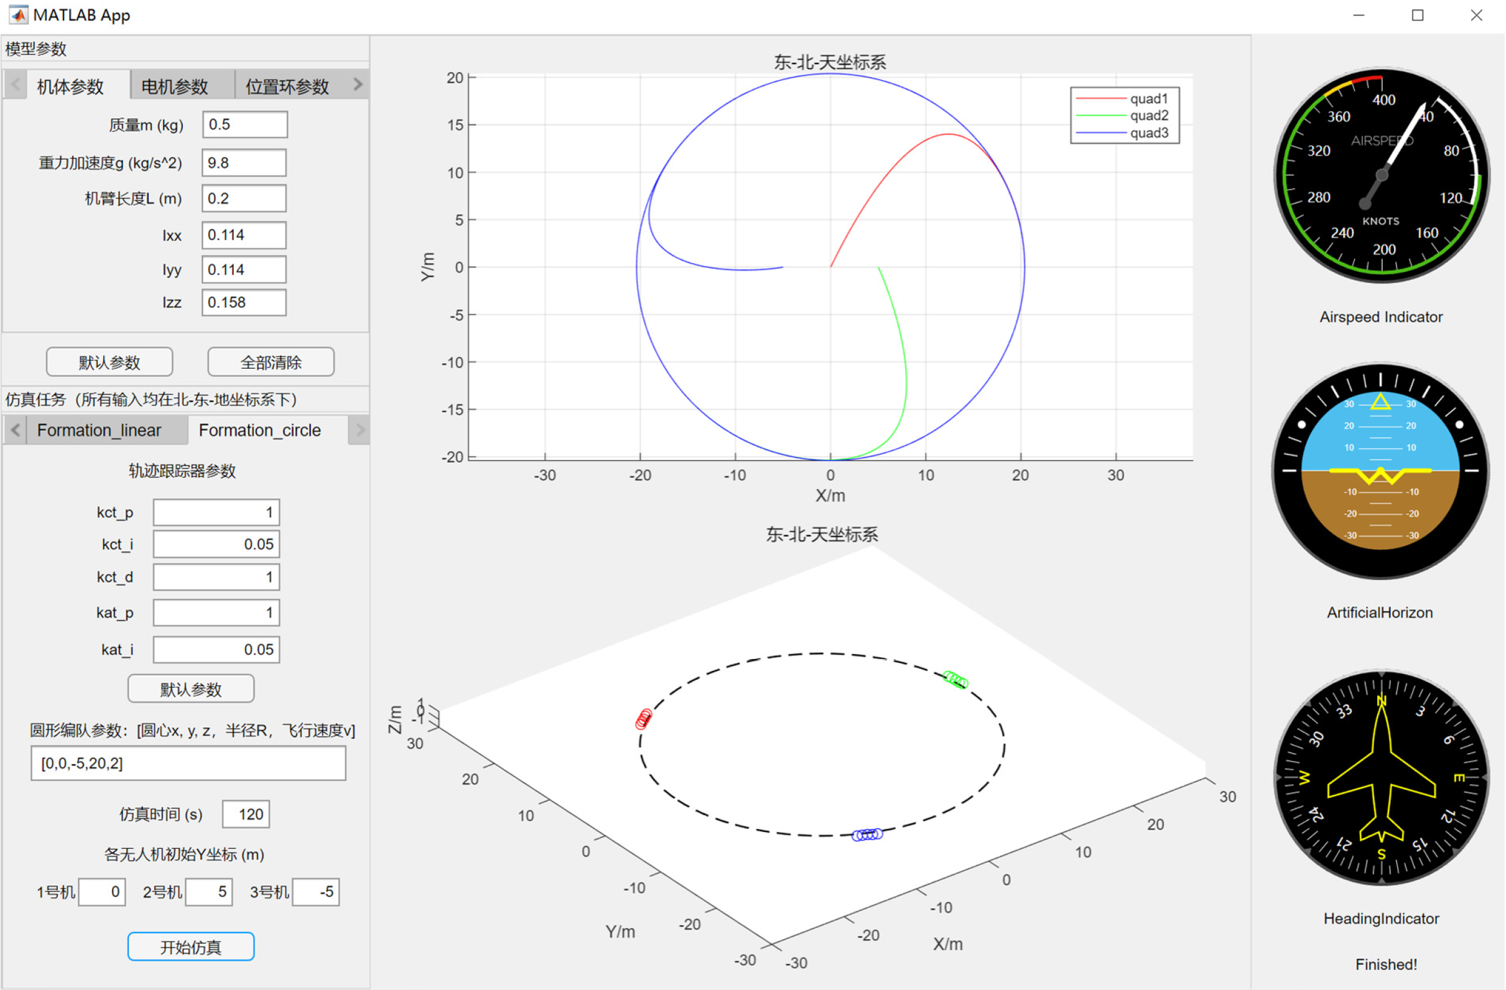The width and height of the screenshot is (1506, 990).
Task: Click 全部清除 button
Action: pos(271,362)
